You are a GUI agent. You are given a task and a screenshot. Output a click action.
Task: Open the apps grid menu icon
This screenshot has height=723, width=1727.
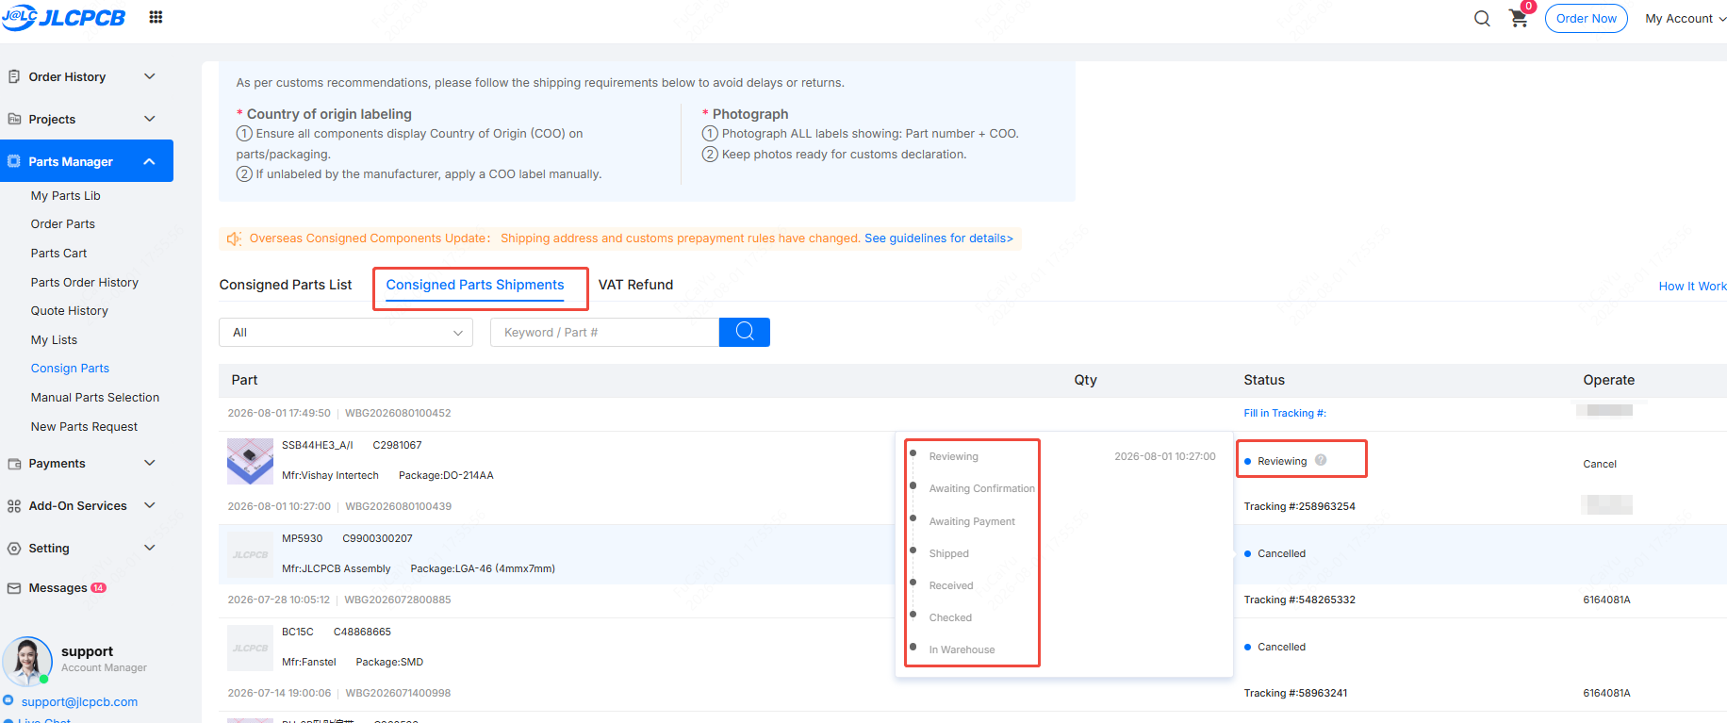pyautogui.click(x=156, y=17)
